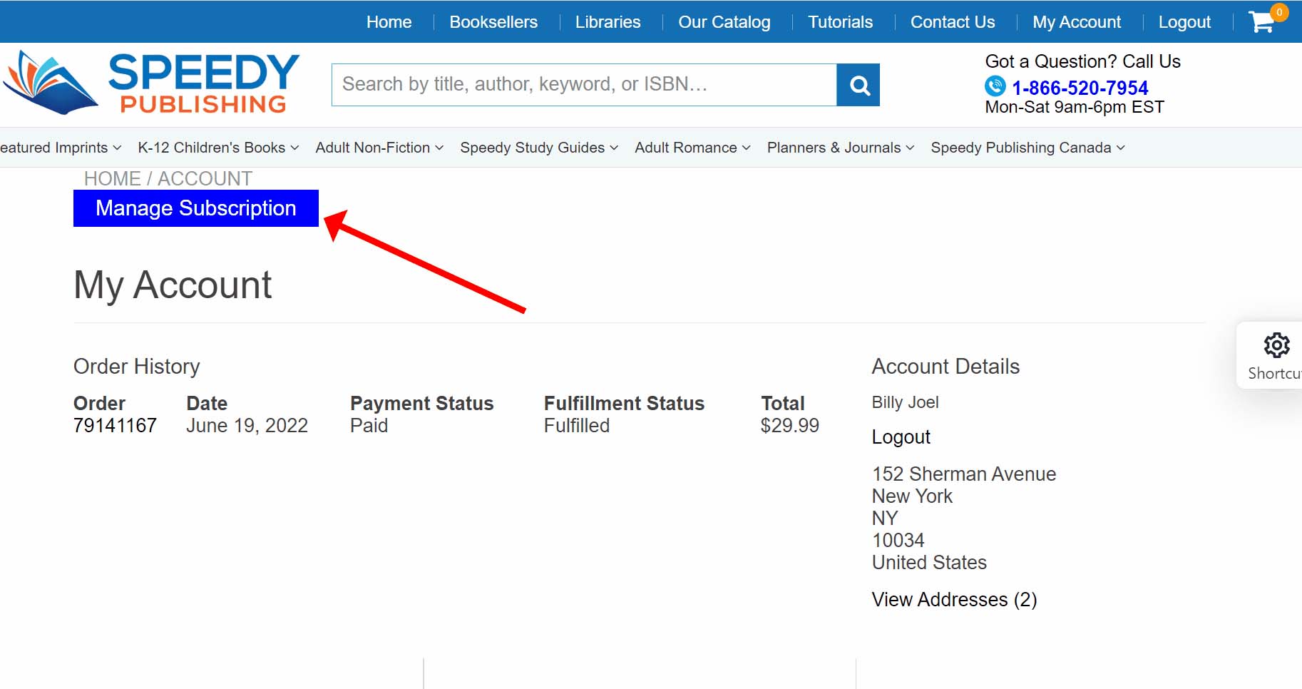Open My Account in top bar
Viewport: 1302px width, 689px height.
(1077, 22)
